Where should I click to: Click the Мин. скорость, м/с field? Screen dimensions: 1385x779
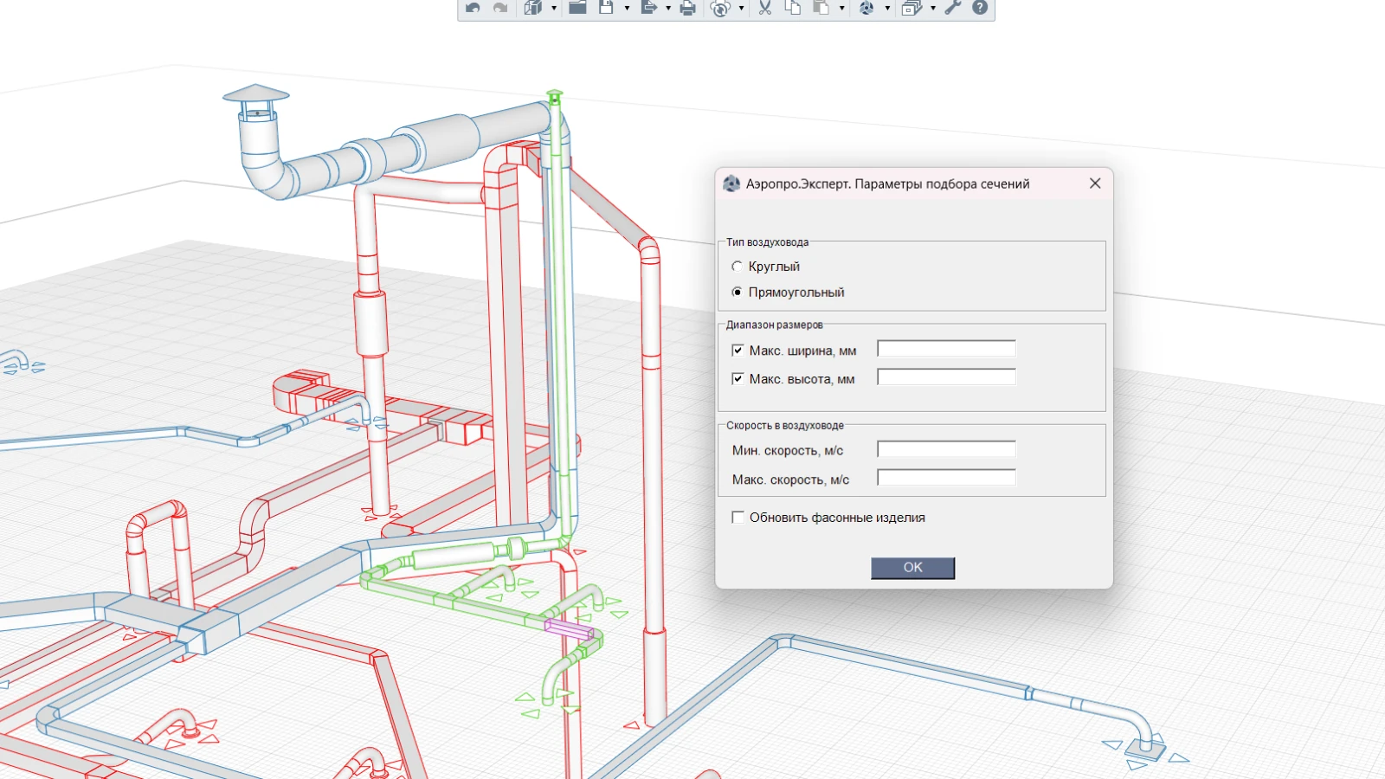pos(946,449)
